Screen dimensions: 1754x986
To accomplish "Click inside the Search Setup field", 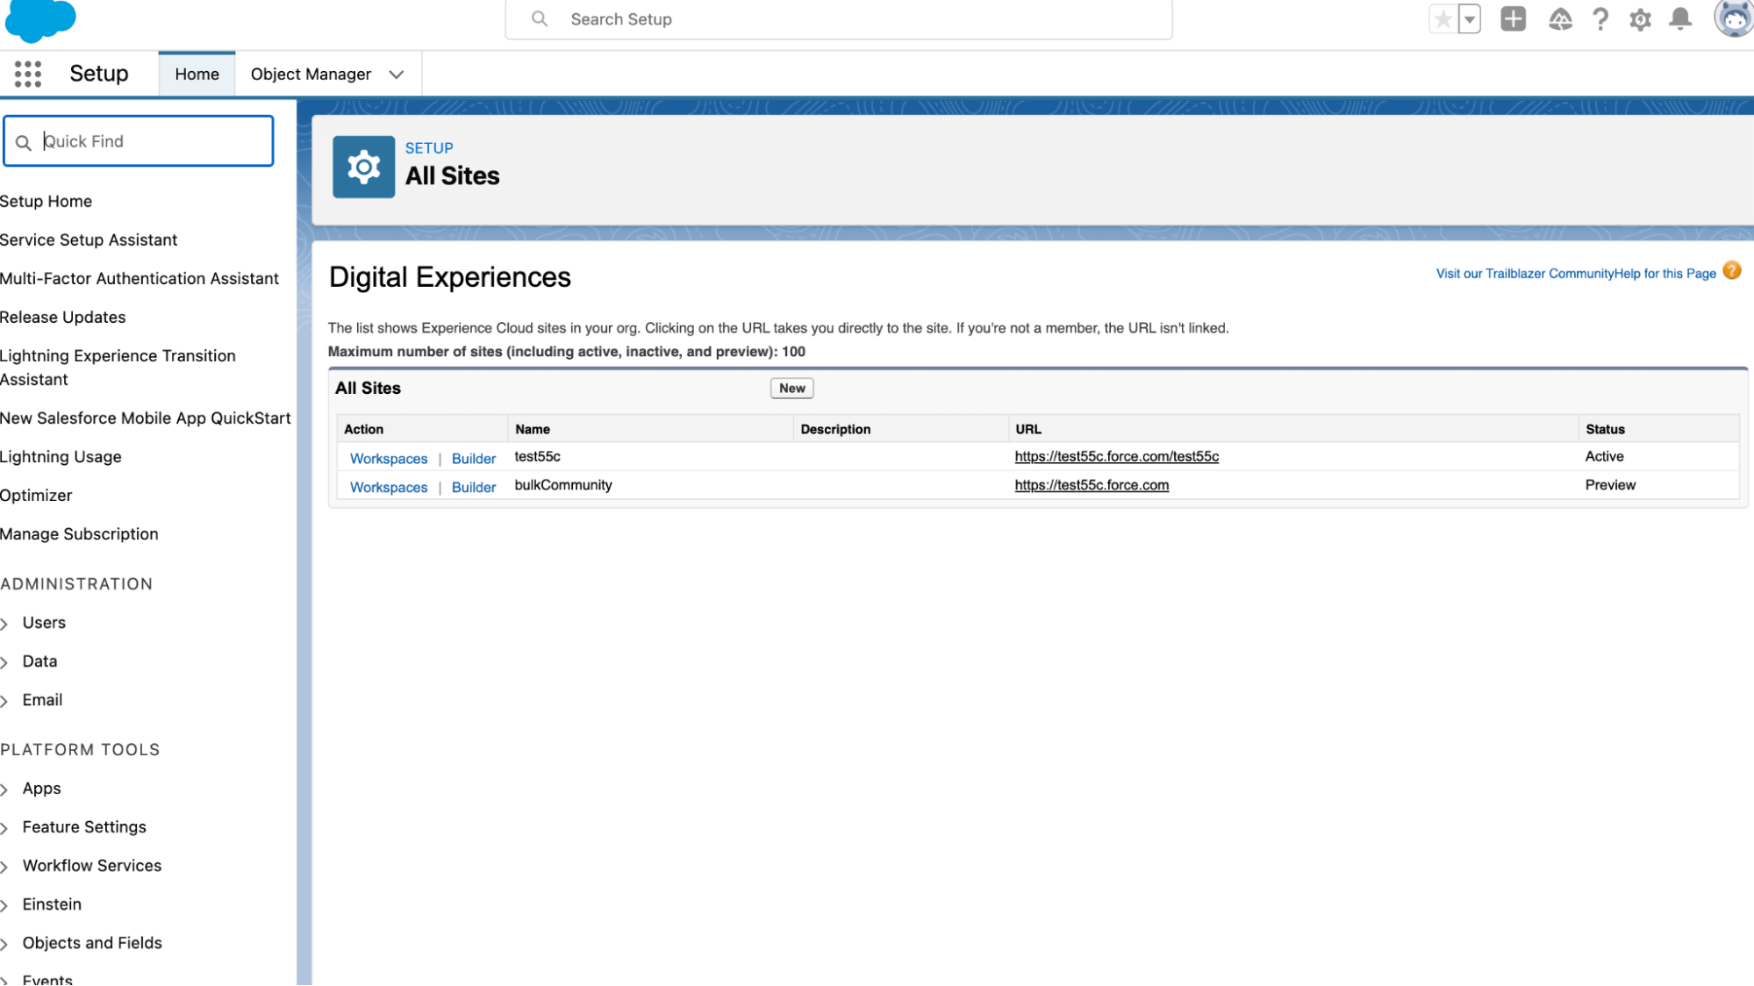I will click(x=838, y=19).
